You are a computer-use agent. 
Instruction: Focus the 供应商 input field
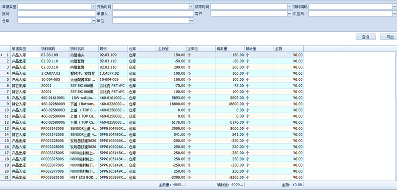pos(350,14)
